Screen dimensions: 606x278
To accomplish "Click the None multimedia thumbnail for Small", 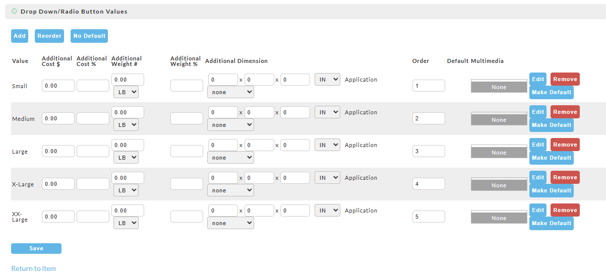I will (499, 86).
